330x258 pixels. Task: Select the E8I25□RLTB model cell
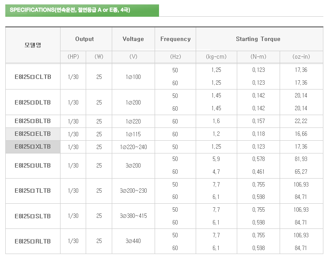(x=33, y=241)
